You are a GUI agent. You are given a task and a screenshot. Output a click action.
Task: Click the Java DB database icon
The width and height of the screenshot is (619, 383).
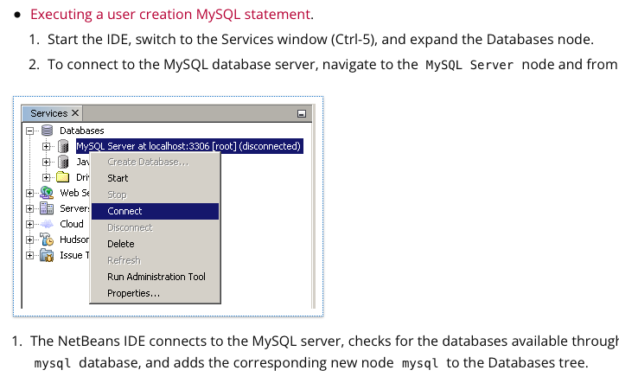[x=63, y=162]
